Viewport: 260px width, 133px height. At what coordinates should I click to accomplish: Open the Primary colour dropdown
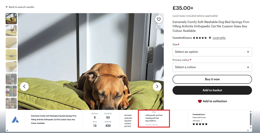[212, 67]
